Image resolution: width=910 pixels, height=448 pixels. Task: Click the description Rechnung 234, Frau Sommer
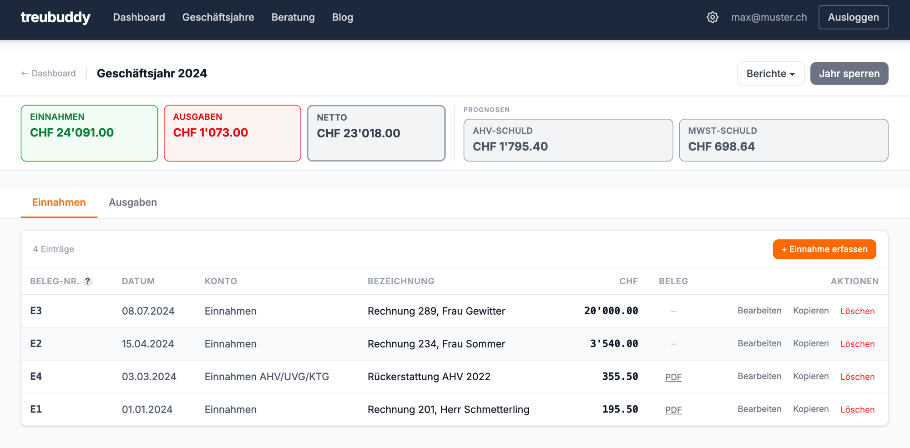436,344
